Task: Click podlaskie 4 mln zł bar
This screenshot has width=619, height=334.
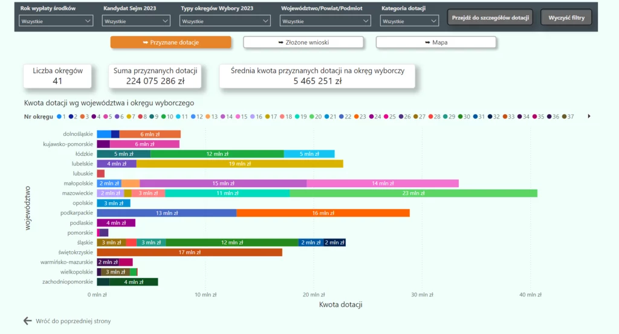Action: click(116, 223)
